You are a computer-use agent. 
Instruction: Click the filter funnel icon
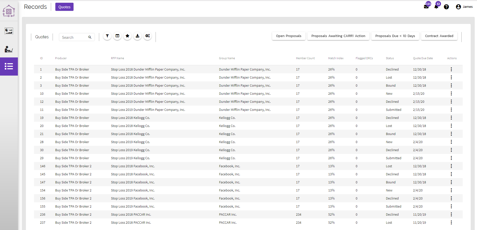coord(107,36)
